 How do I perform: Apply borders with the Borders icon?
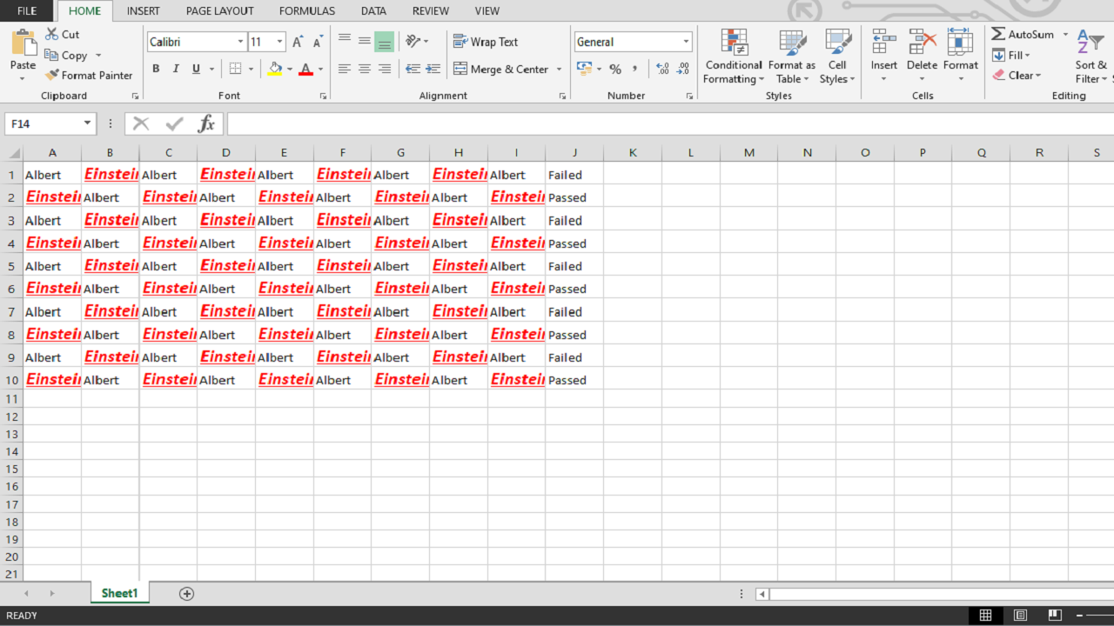pos(235,69)
